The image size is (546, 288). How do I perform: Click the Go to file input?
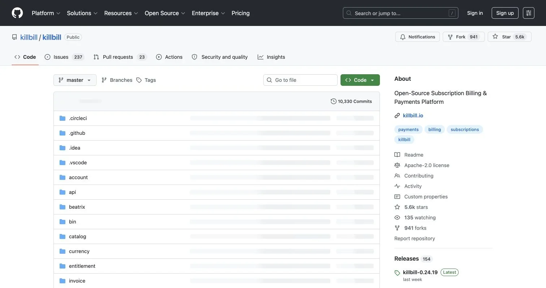point(300,80)
